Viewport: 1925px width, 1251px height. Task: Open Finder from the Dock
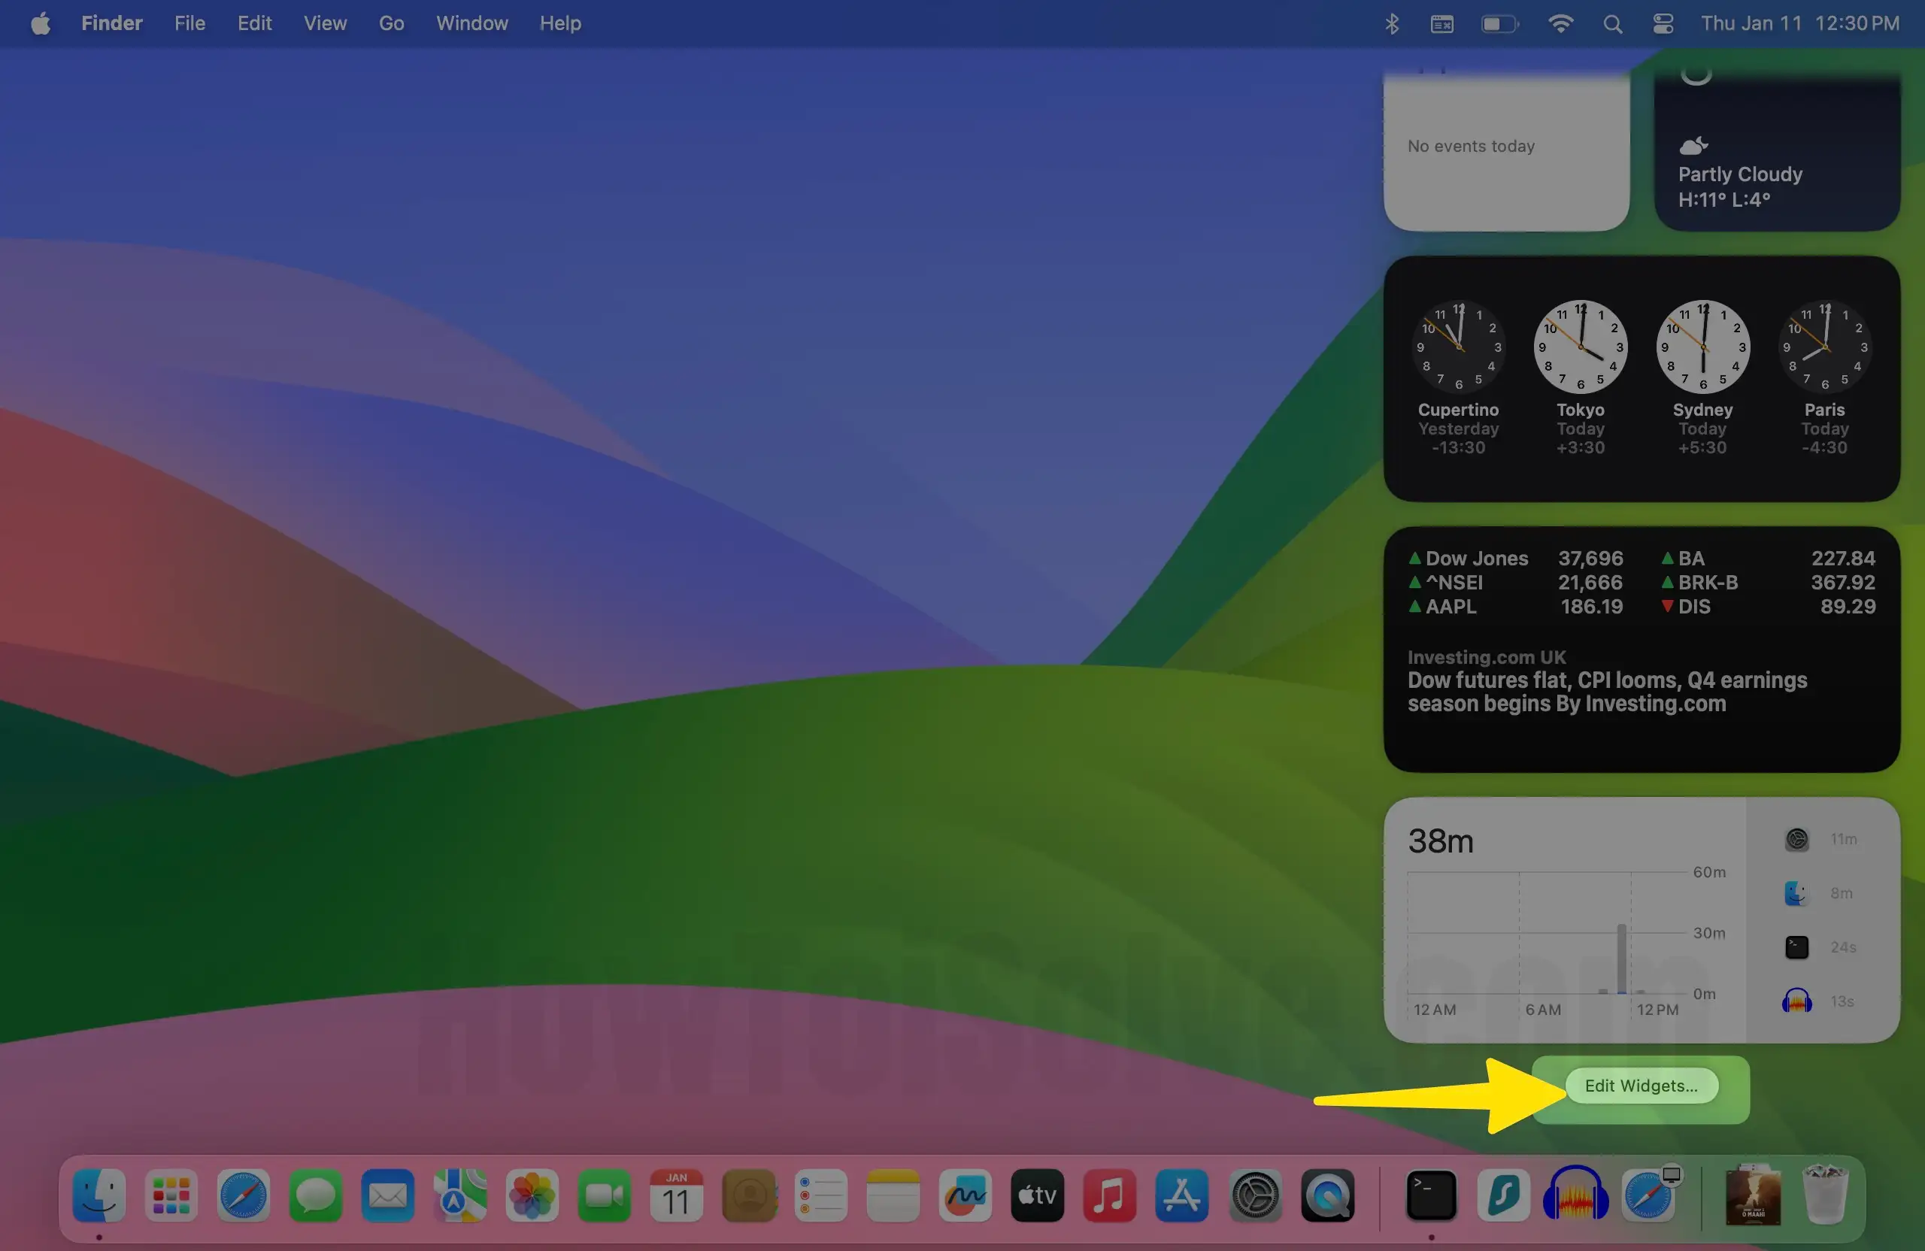(x=99, y=1195)
